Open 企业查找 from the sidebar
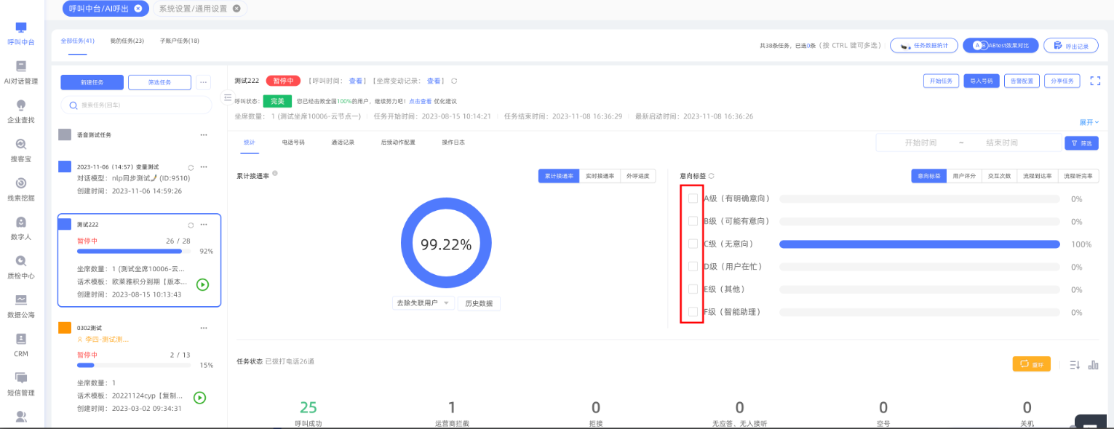 21,112
